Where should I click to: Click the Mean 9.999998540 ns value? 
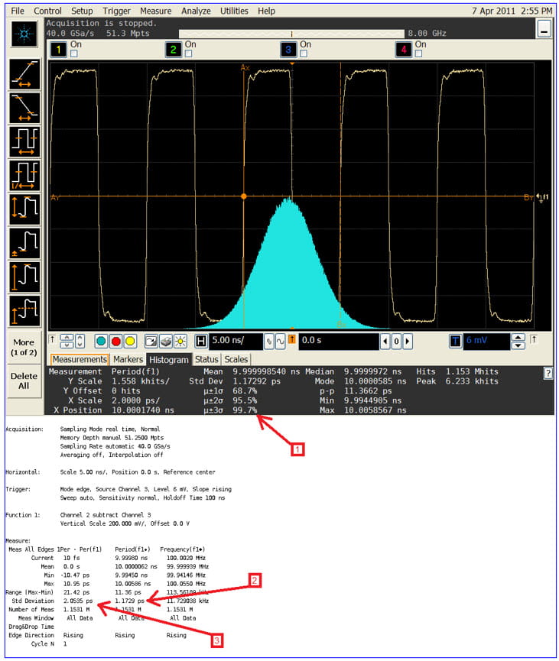tap(266, 372)
